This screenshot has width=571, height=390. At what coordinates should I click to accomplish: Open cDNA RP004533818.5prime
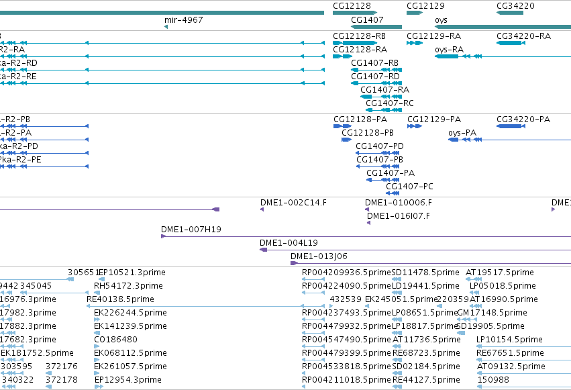point(346,367)
